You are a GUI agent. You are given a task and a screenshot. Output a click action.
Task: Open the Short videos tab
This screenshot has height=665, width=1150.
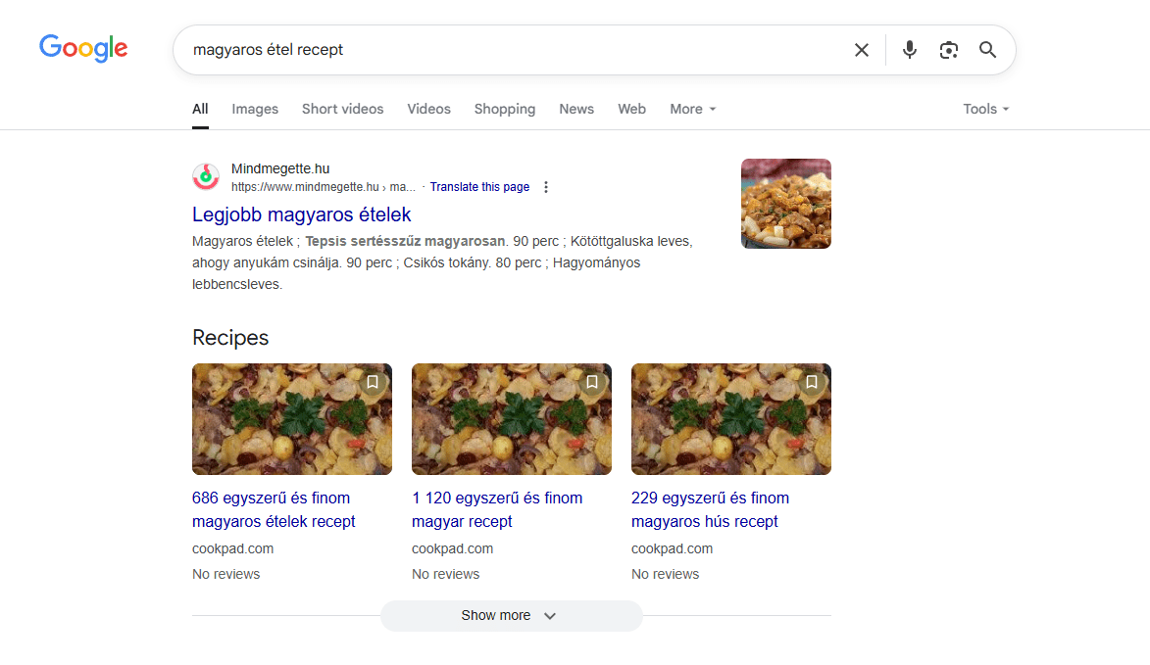point(342,109)
